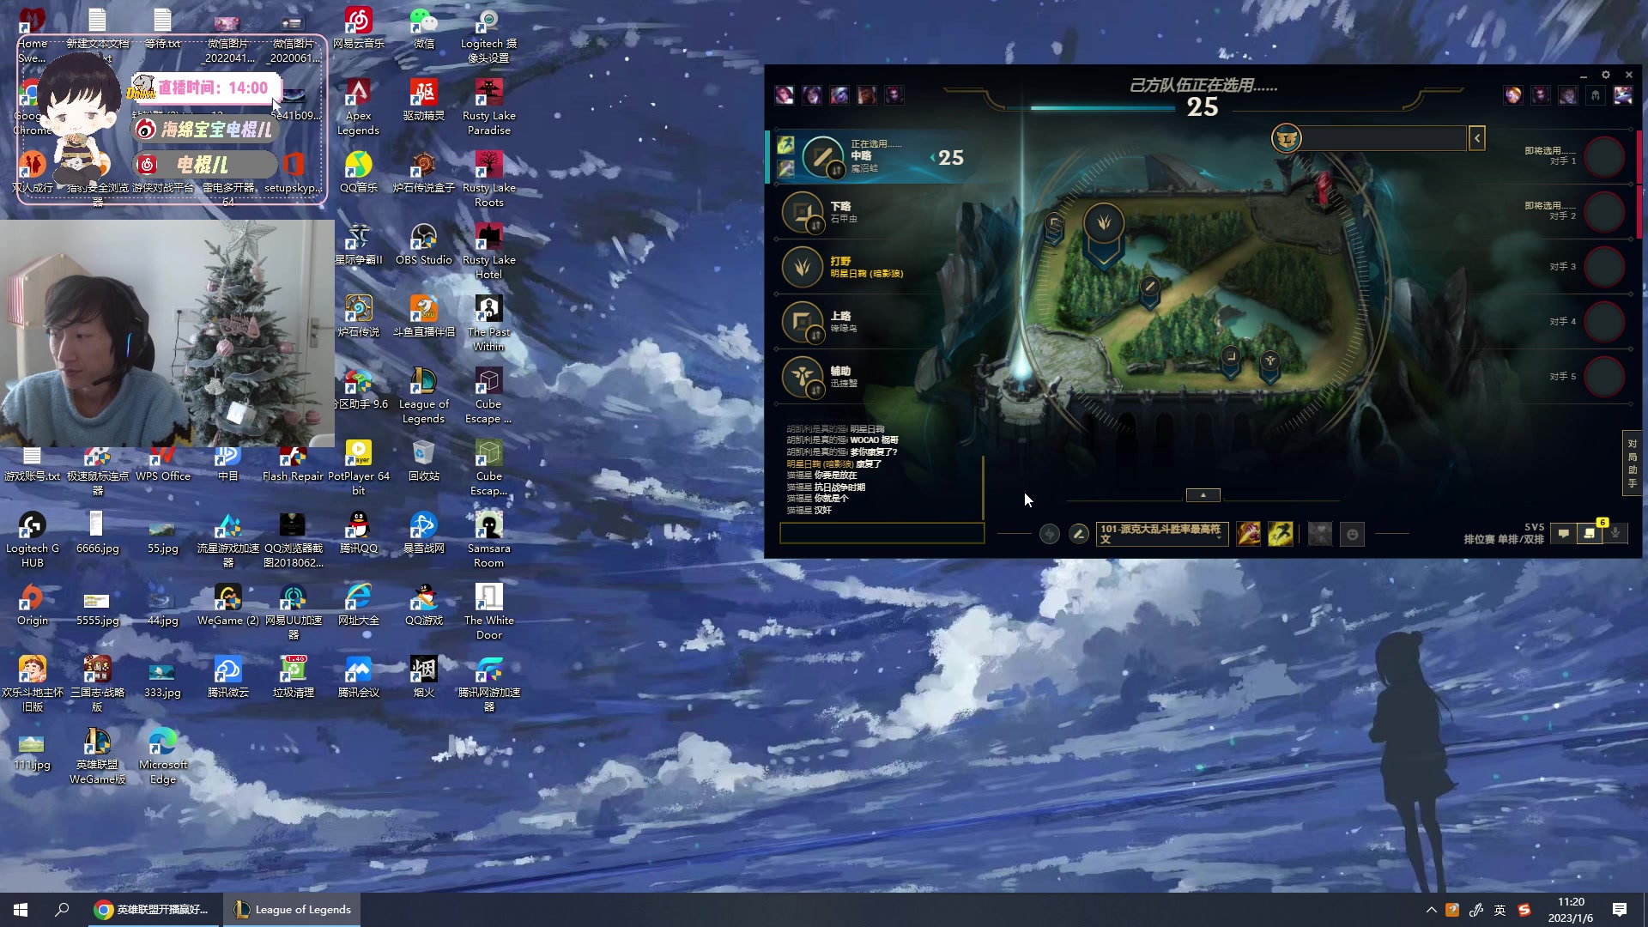1648x927 pixels.
Task: Open the emote picker smiley icon
Action: [1352, 534]
